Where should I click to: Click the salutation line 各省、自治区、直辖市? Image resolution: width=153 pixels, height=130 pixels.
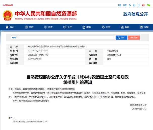42,89
